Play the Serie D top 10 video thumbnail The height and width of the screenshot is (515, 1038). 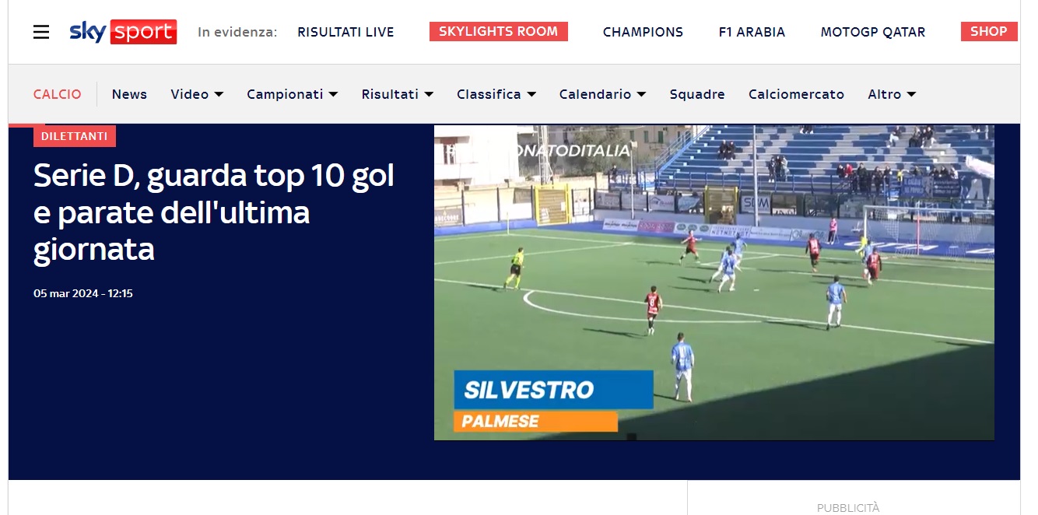coord(714,282)
